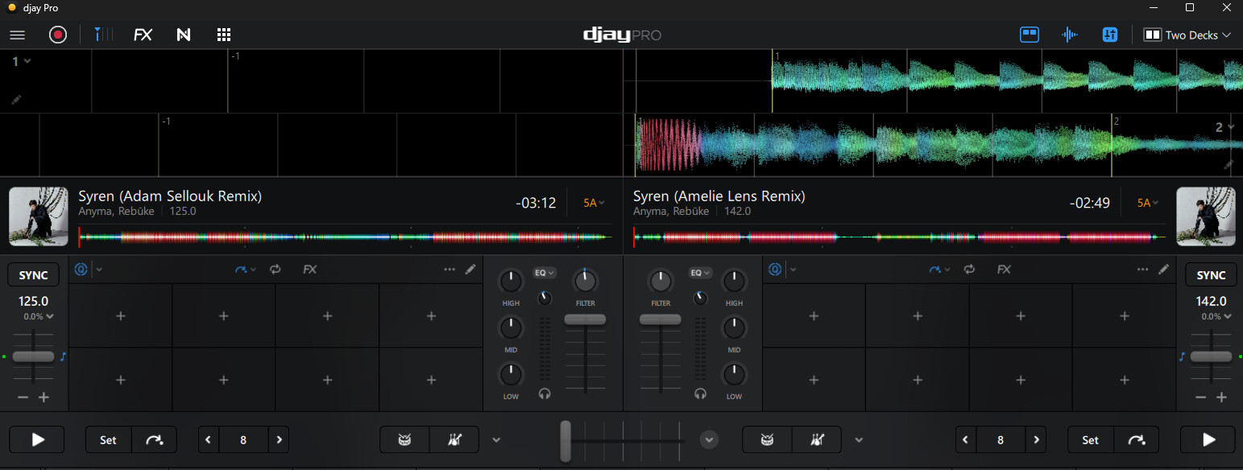Click the Adam Sellouk Remix album artwork
Image resolution: width=1243 pixels, height=470 pixels.
(x=39, y=216)
